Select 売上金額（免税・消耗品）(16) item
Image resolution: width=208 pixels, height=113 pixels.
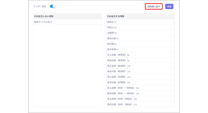(140, 99)
